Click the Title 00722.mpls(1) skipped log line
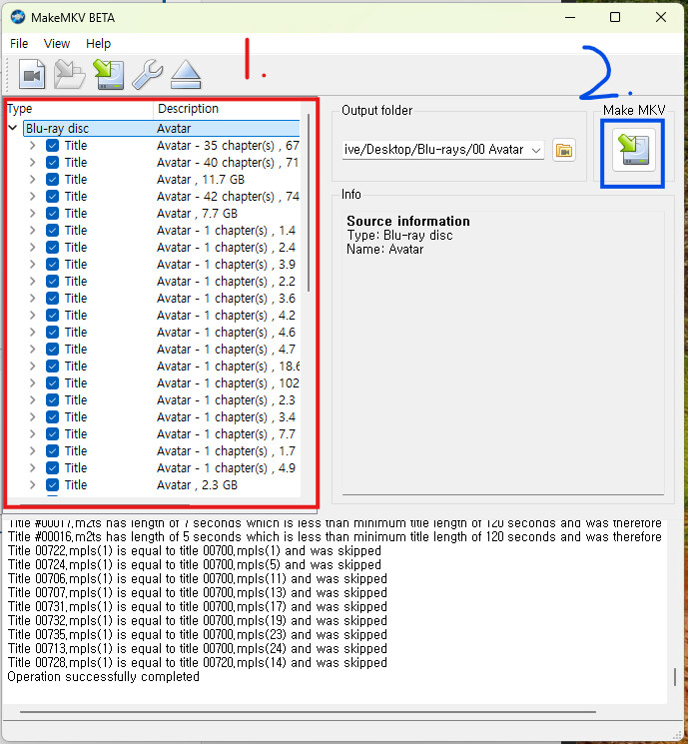 click(194, 551)
